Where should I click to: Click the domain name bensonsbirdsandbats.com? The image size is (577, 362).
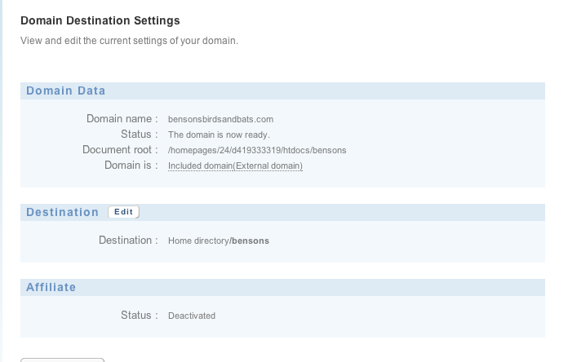[220, 119]
